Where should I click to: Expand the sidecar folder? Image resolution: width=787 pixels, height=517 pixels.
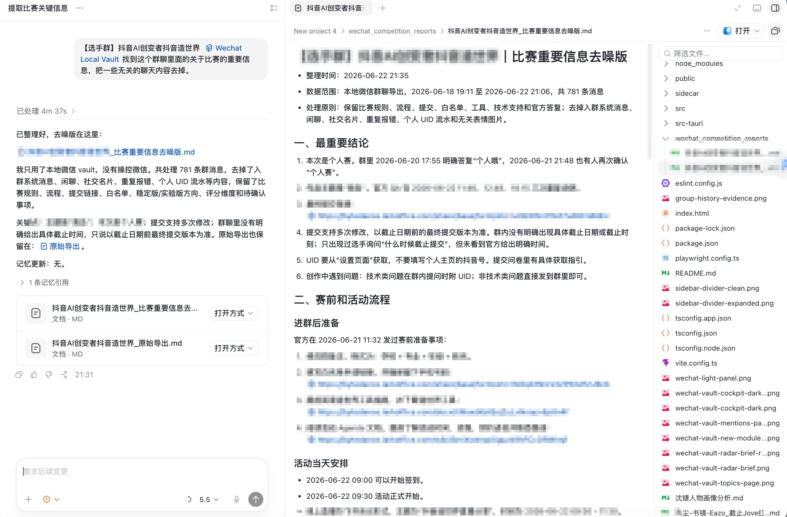coord(666,93)
